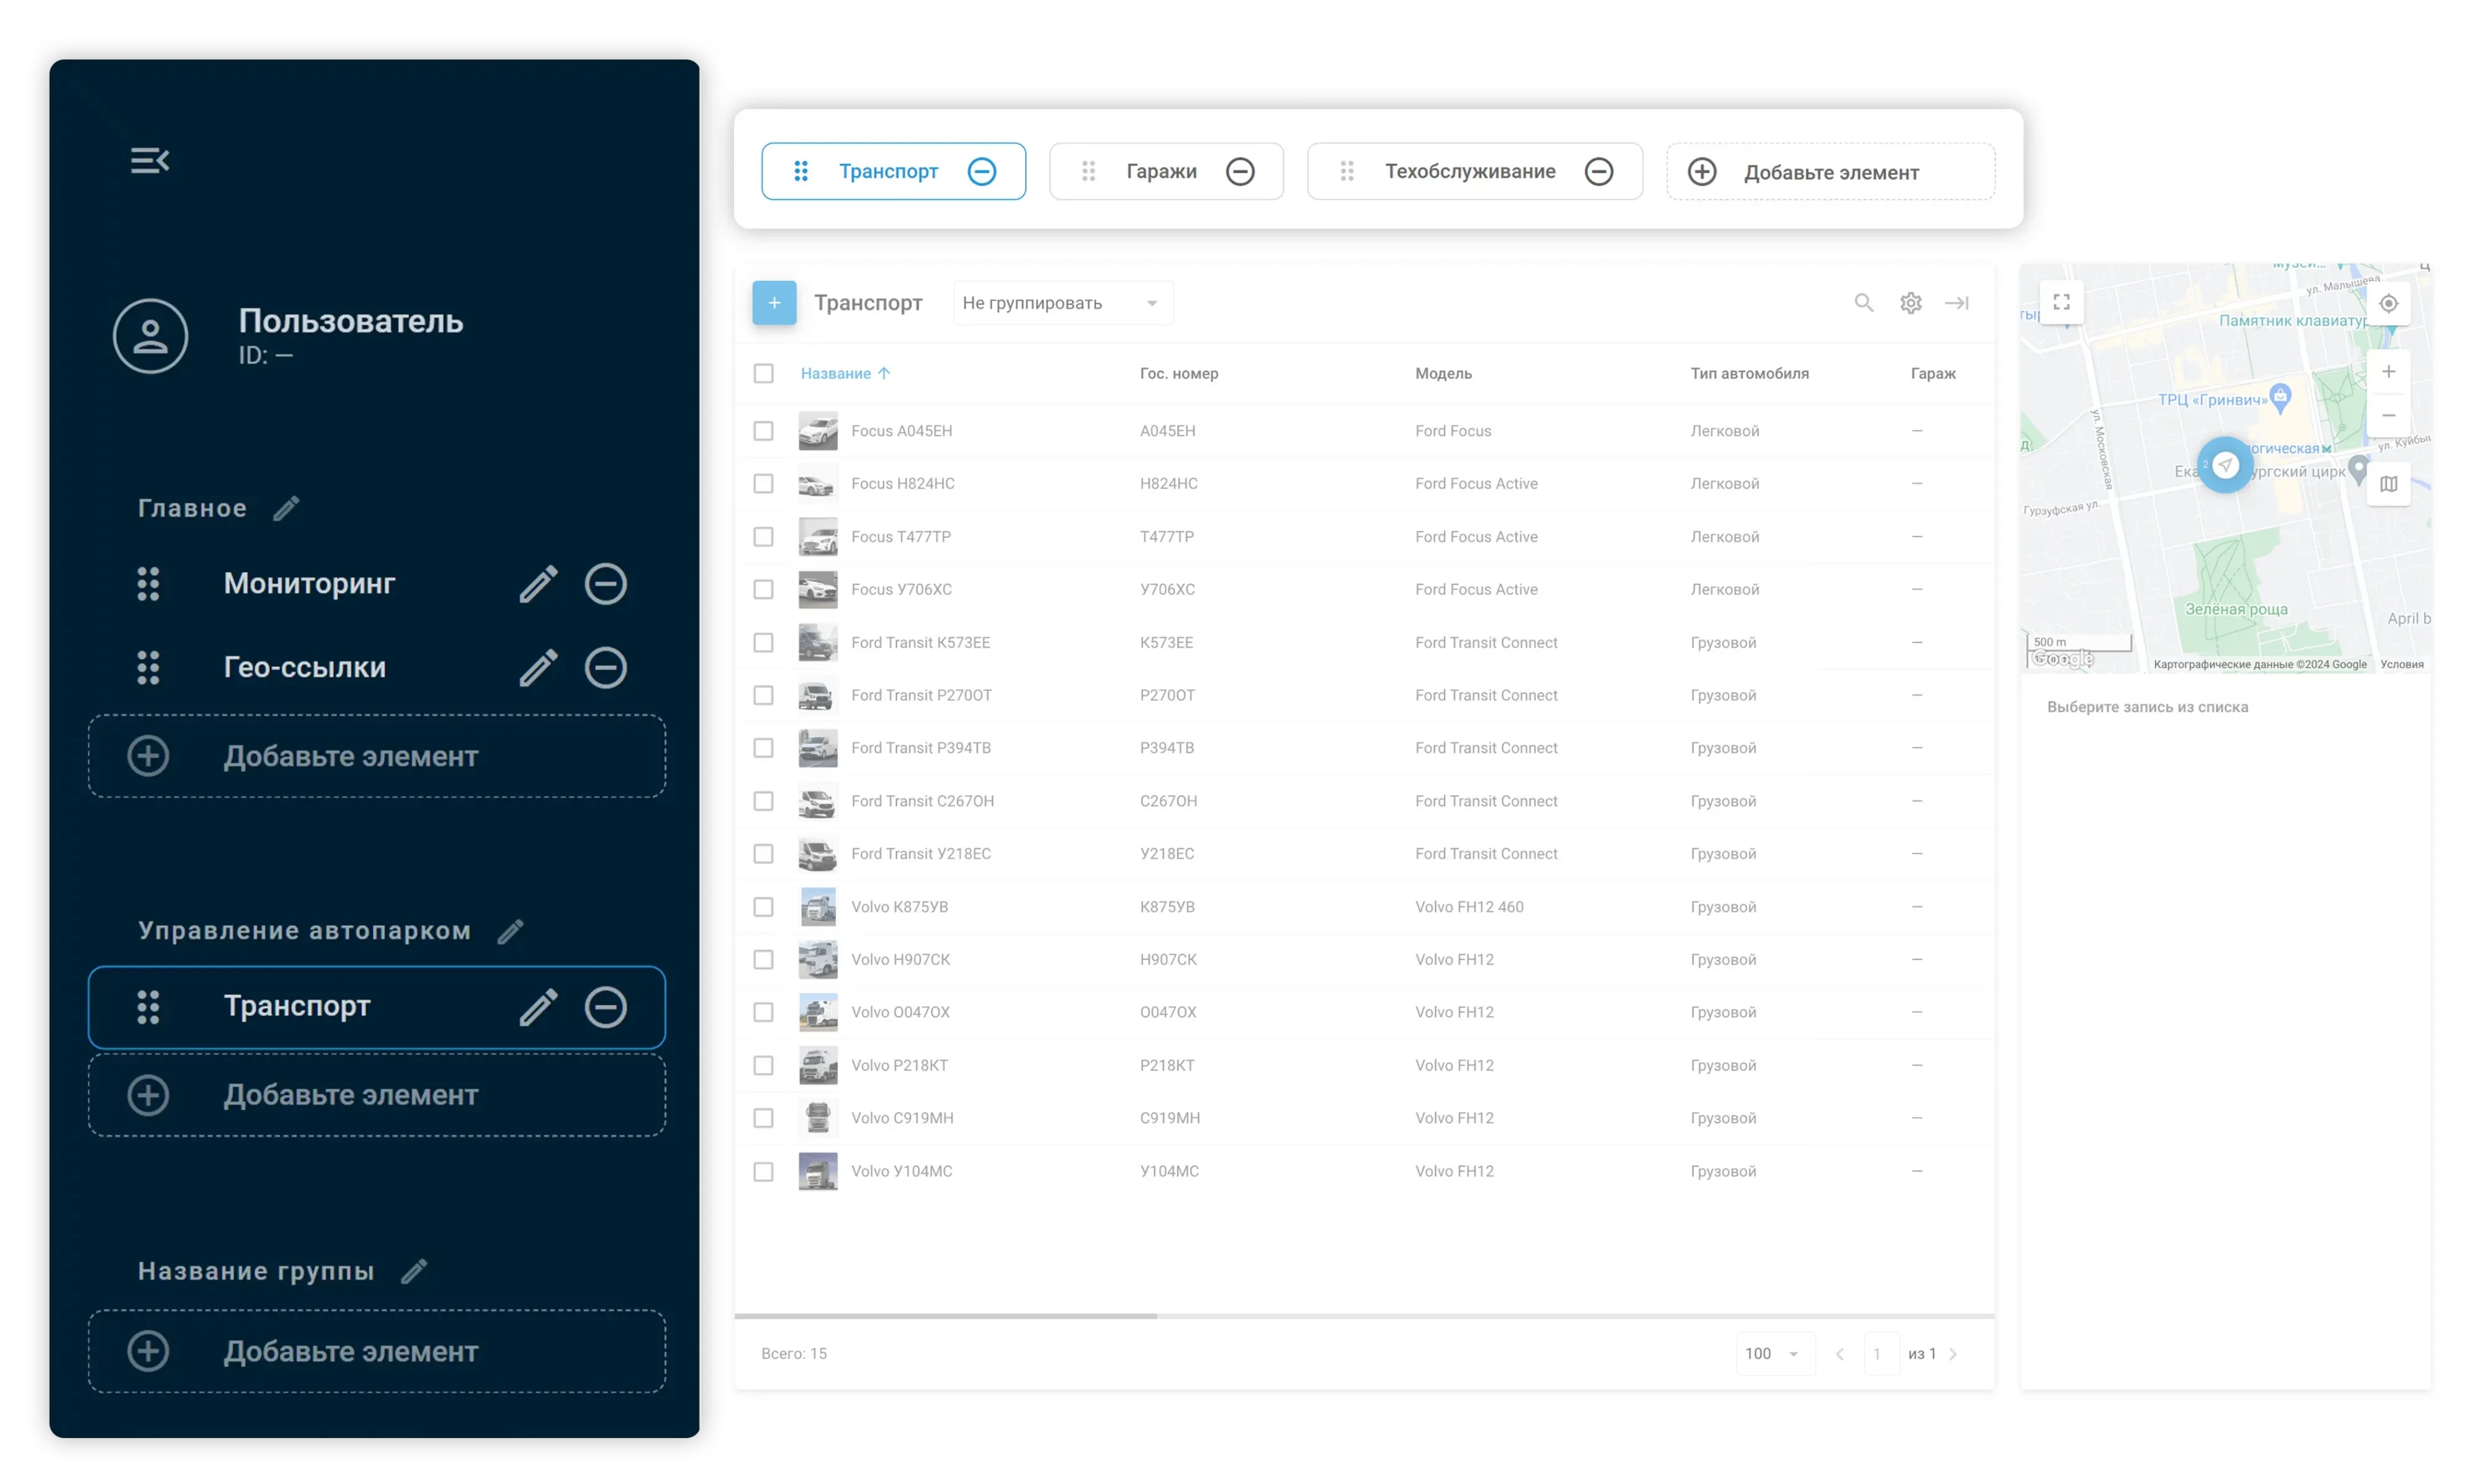Add element under Название группы
Image resolution: width=2482 pixels, height=1484 pixels.
[377, 1351]
